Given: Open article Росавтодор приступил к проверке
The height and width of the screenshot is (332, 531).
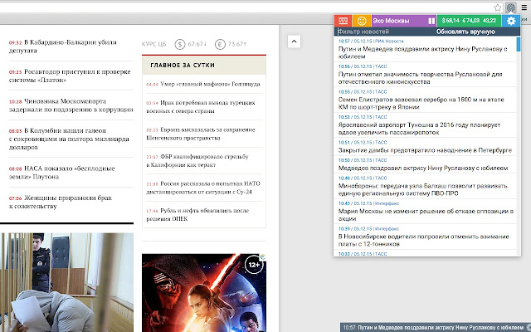Looking at the screenshot, I should tap(70, 76).
